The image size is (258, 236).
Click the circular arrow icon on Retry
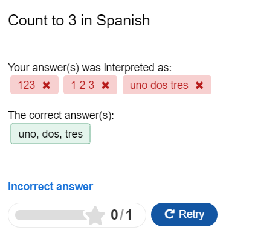point(169,214)
